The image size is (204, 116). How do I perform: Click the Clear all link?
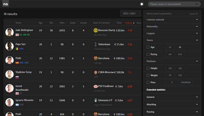[194, 14]
